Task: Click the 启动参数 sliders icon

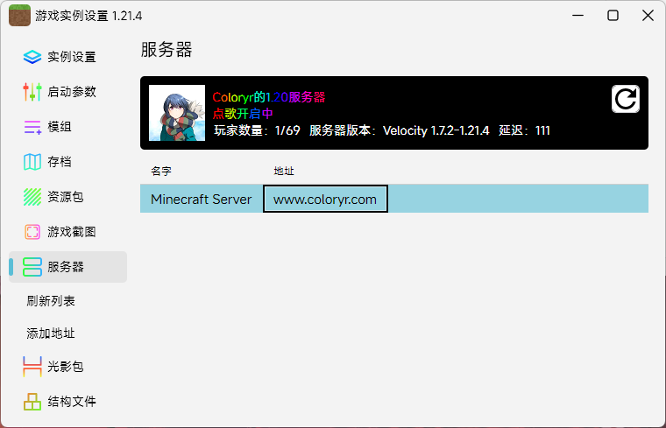Action: pos(32,92)
